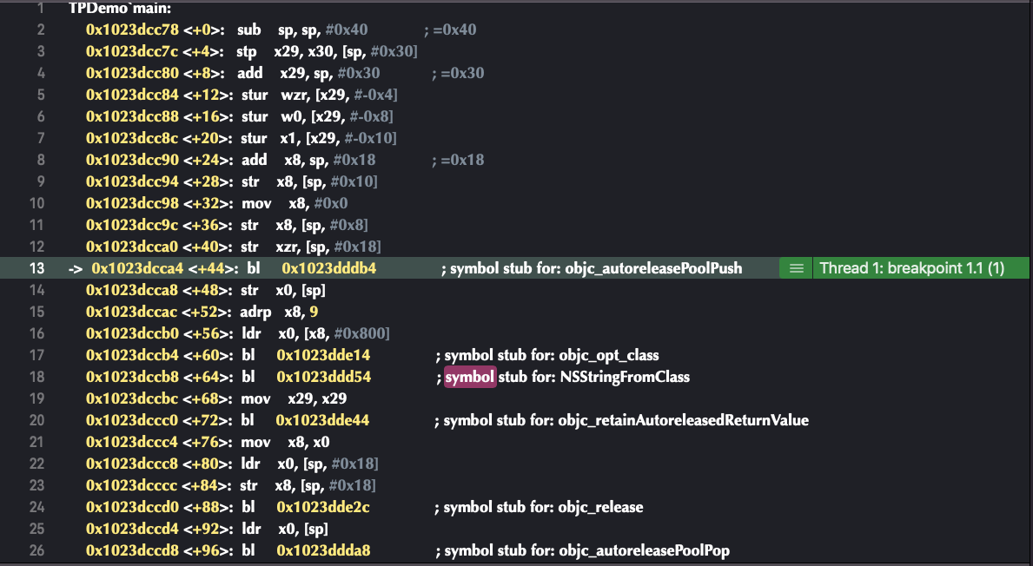Click address 0x1023dcc78 on line 2
The image size is (1033, 566).
[x=132, y=30]
